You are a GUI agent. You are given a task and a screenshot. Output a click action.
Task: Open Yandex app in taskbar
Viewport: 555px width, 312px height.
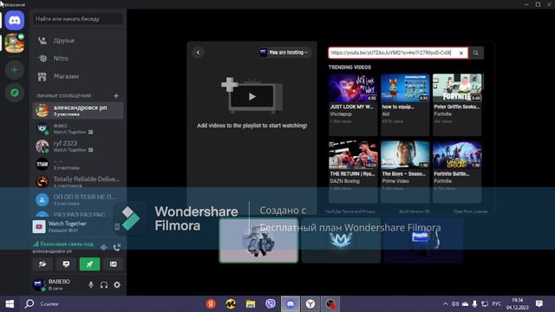(211, 304)
